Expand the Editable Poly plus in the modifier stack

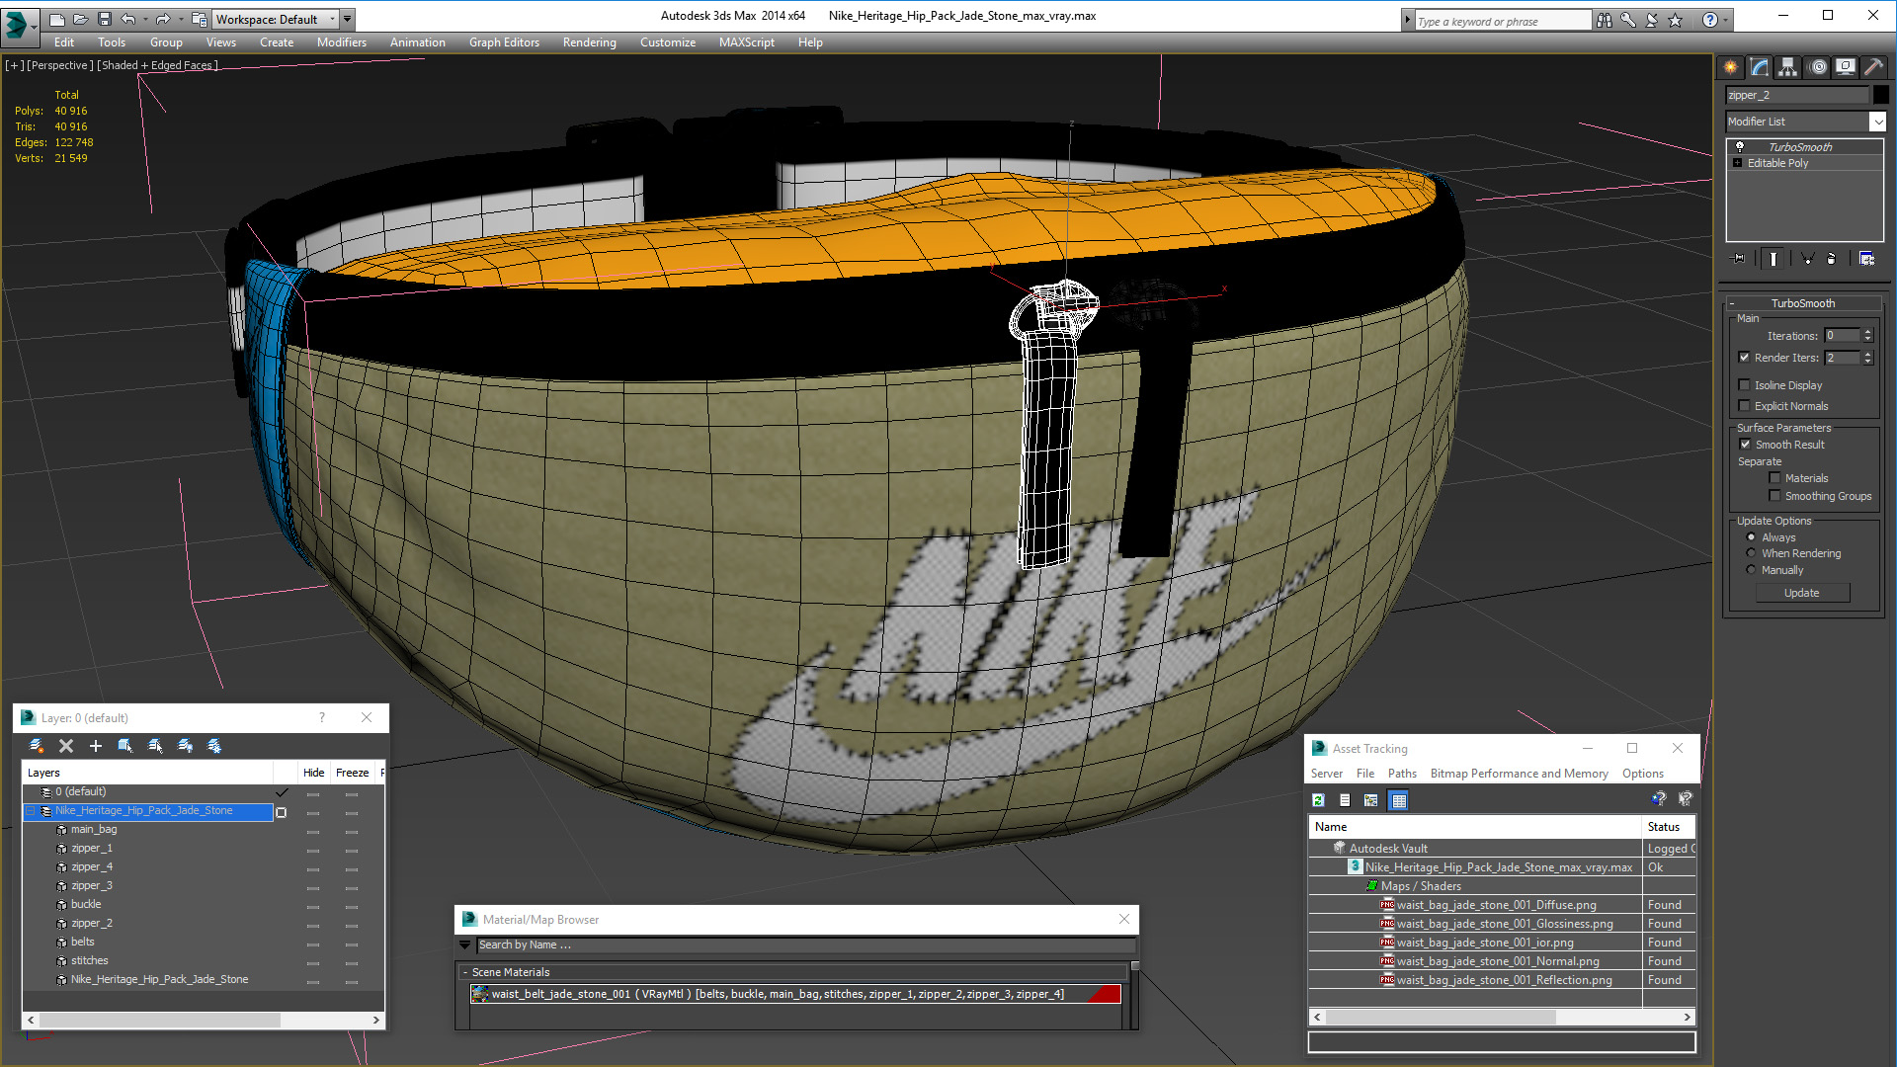pyautogui.click(x=1737, y=163)
